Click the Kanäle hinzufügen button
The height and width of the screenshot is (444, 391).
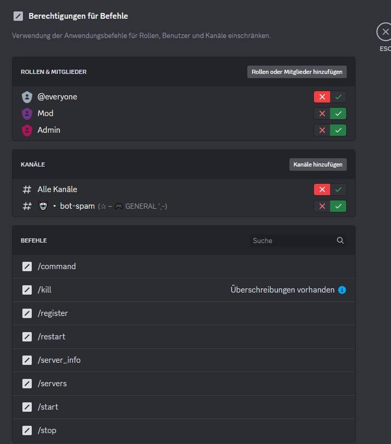[318, 164]
